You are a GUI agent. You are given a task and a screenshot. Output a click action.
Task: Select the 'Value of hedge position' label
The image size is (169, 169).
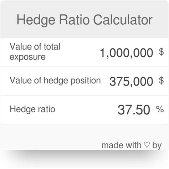[55, 81]
